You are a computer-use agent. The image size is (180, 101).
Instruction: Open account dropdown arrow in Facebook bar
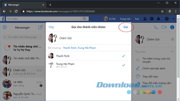pyautogui.click(x=173, y=19)
